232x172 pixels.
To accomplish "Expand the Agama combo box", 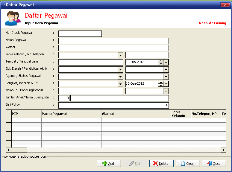I will 120,77.
